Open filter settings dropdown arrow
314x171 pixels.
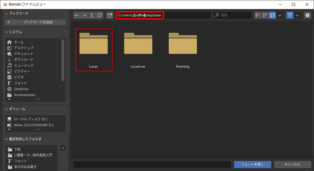297,15
